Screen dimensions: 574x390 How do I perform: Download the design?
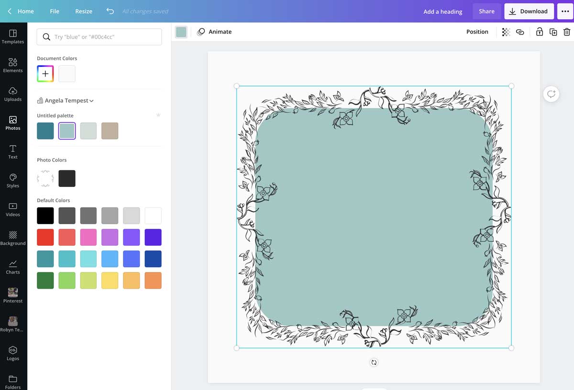click(529, 11)
